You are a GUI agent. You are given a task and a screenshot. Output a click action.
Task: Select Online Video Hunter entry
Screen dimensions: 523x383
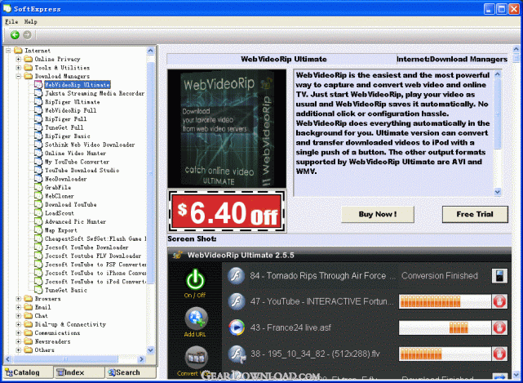tap(75, 154)
